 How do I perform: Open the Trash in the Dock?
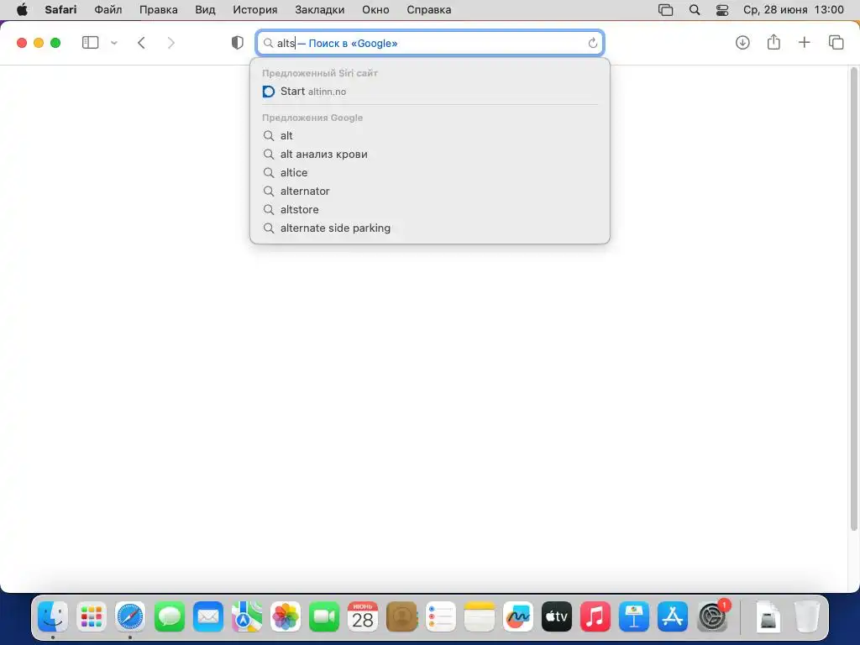pos(807,616)
